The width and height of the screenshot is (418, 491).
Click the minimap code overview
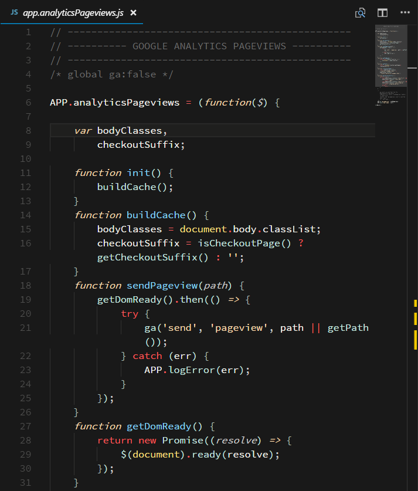click(391, 65)
